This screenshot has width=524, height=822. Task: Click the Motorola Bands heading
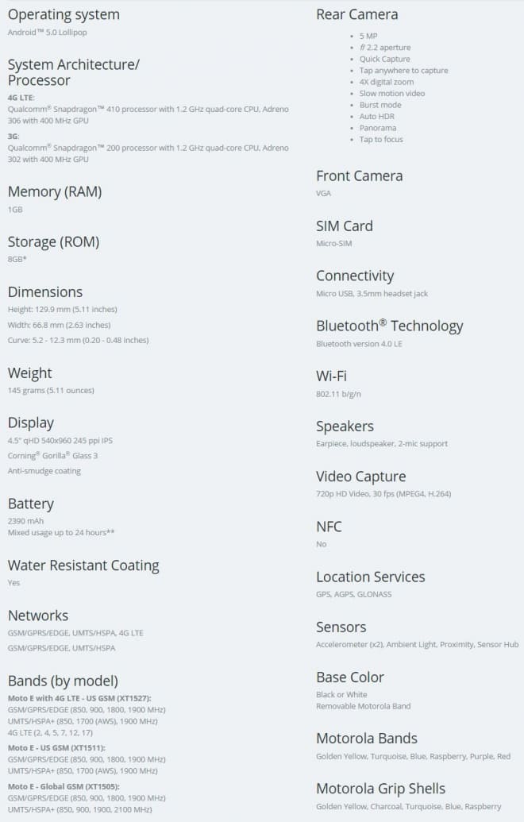(366, 738)
